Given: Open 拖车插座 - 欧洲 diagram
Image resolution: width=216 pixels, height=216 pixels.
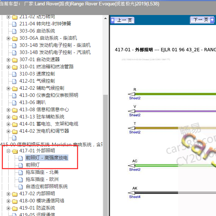Looking at the screenshot, I should tap(42, 180).
